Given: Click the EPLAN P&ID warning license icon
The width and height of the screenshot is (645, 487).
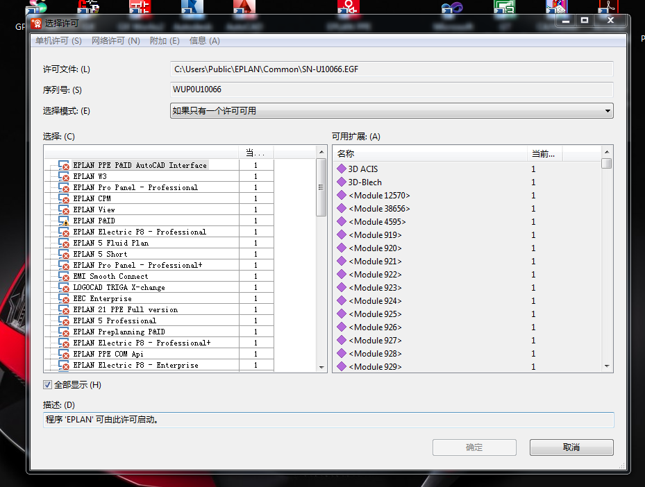Looking at the screenshot, I should pos(64,221).
